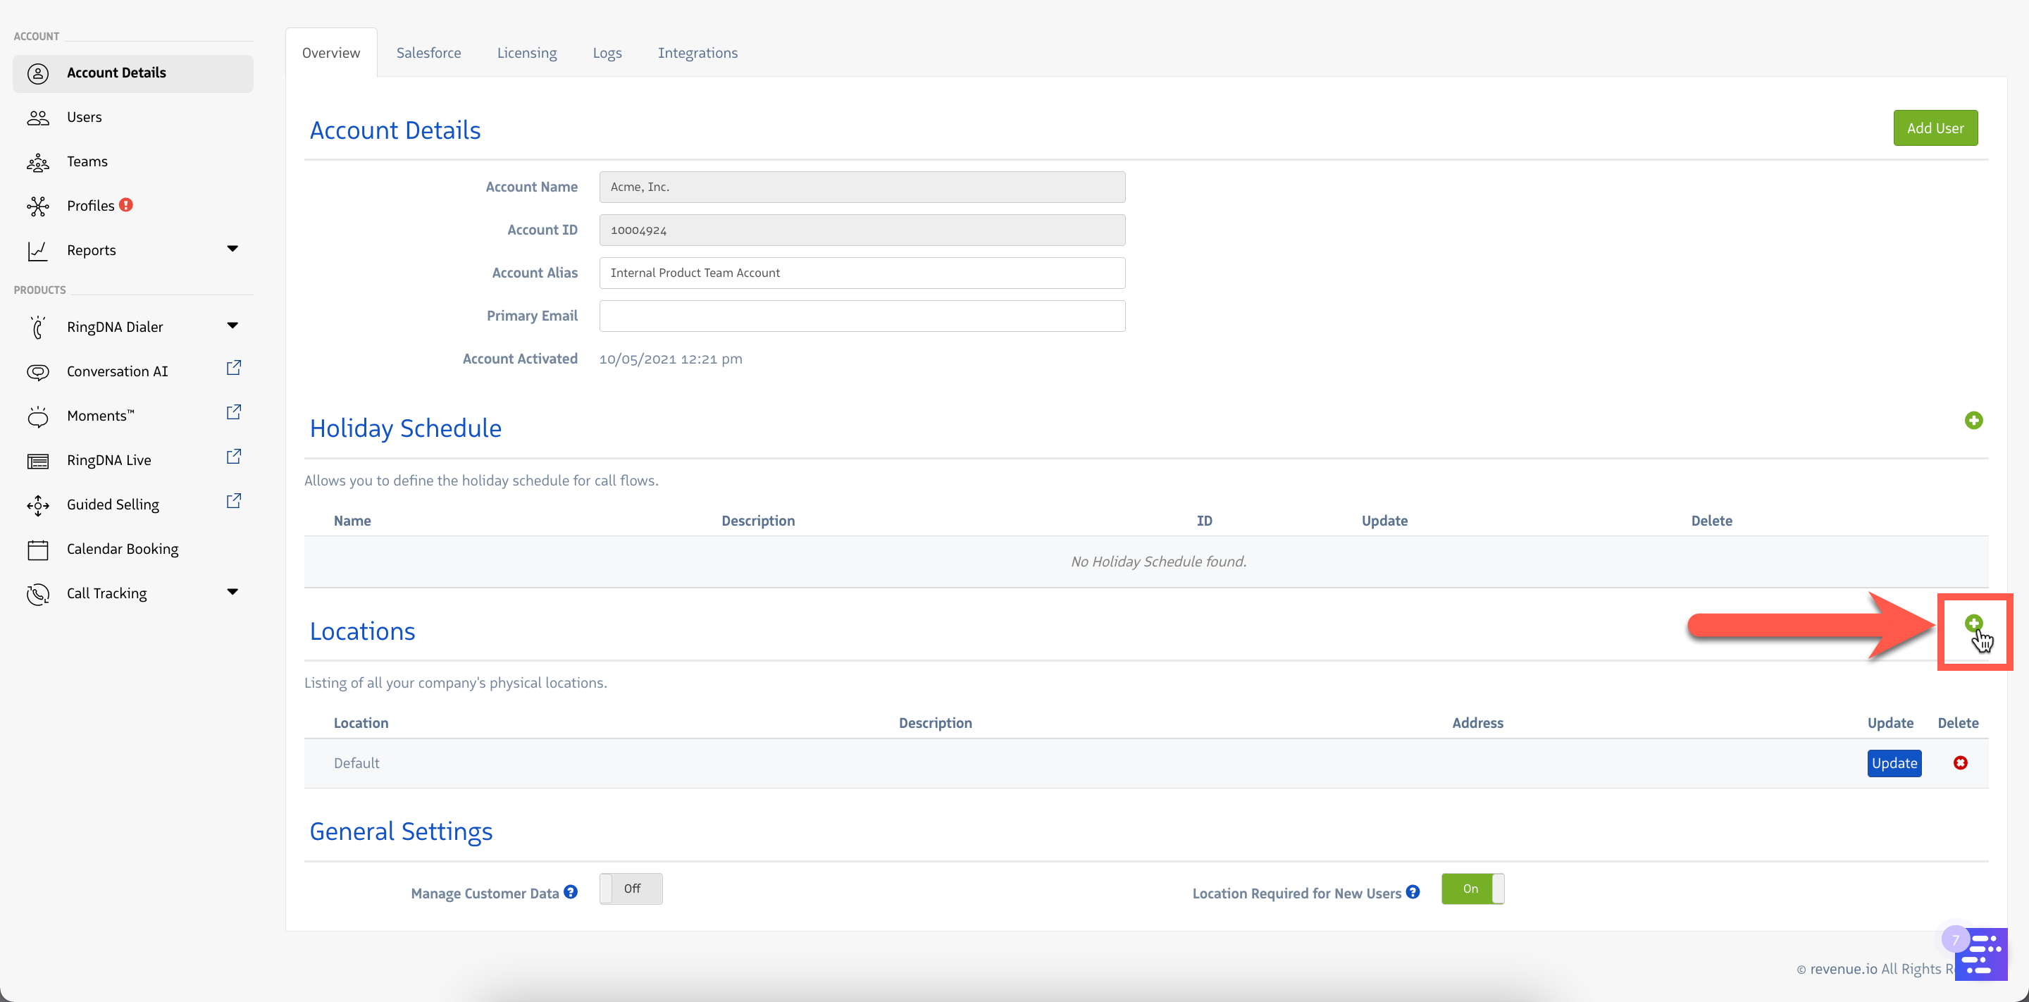Open Guided Selling external link icon

(234, 501)
